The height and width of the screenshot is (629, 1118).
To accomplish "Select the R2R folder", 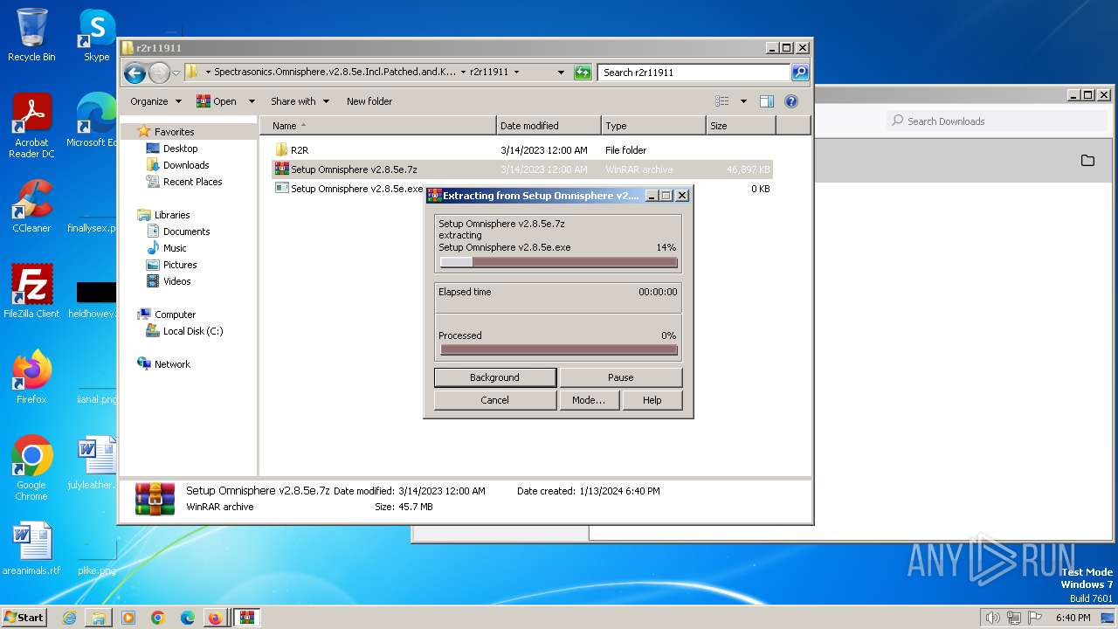I will [x=522, y=150].
